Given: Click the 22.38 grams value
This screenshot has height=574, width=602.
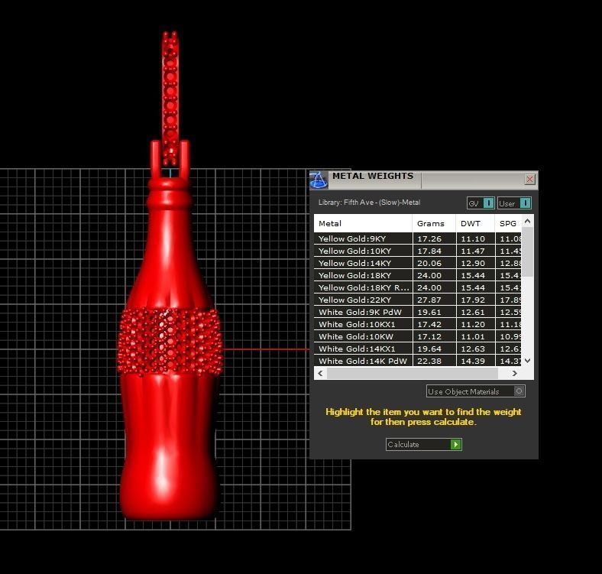Looking at the screenshot, I should pos(429,362).
